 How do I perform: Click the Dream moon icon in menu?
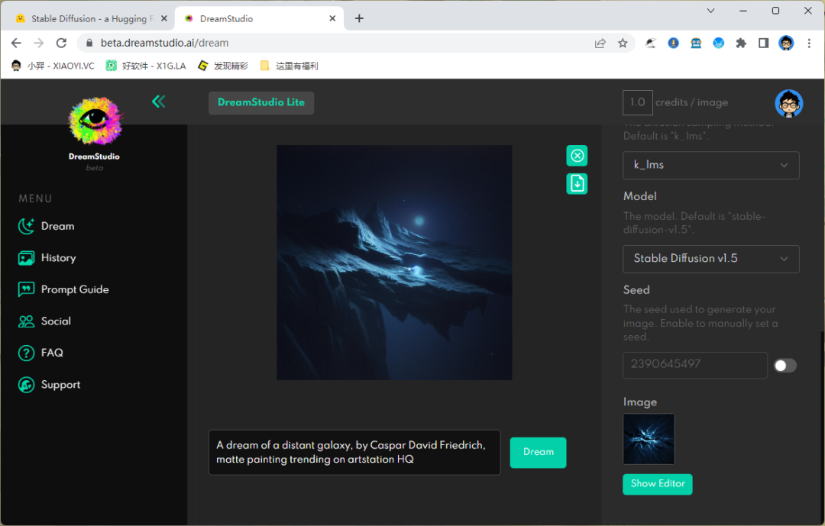point(26,226)
